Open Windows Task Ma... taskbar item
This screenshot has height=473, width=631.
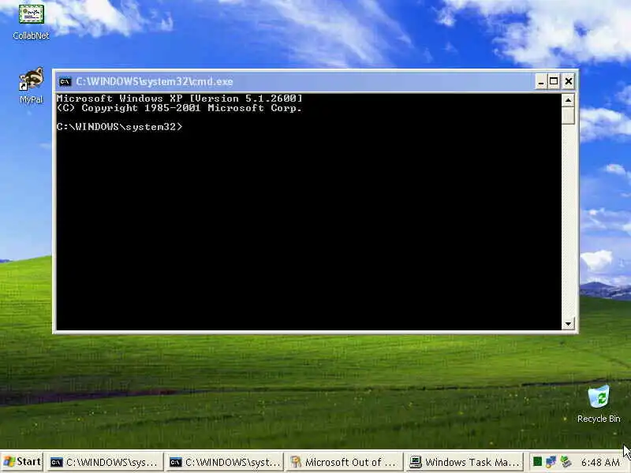click(464, 462)
